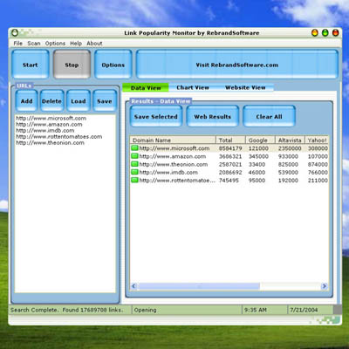Viewport: 349px width, 349px height.
Task: Click green status icon beside imdb.com result
Action: (134, 172)
